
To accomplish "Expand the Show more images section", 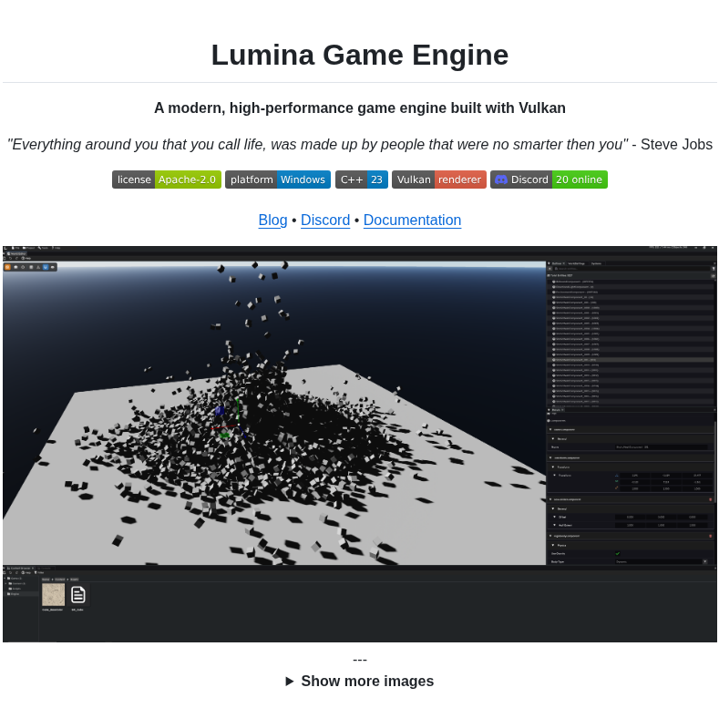I will click(359, 681).
